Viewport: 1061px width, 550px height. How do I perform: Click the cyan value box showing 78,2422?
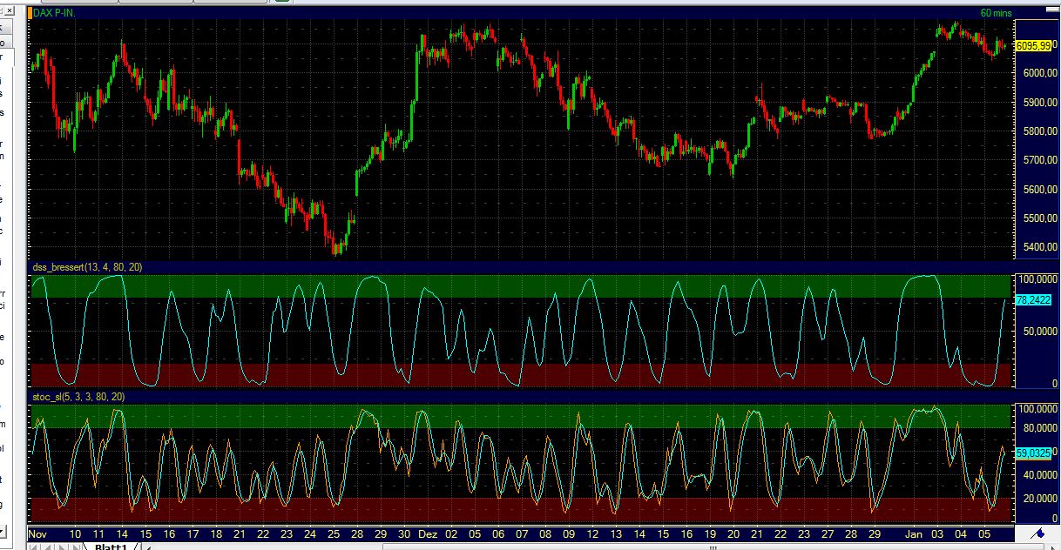[1033, 298]
